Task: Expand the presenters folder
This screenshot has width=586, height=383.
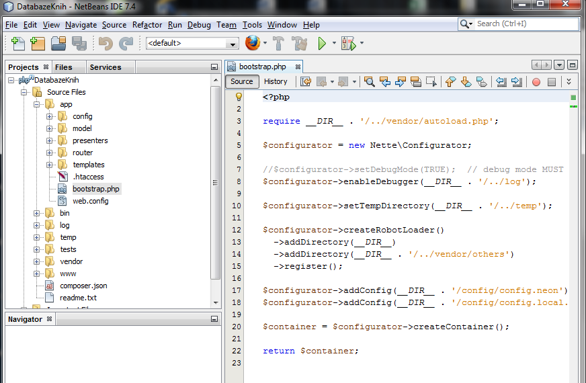Action: [49, 140]
